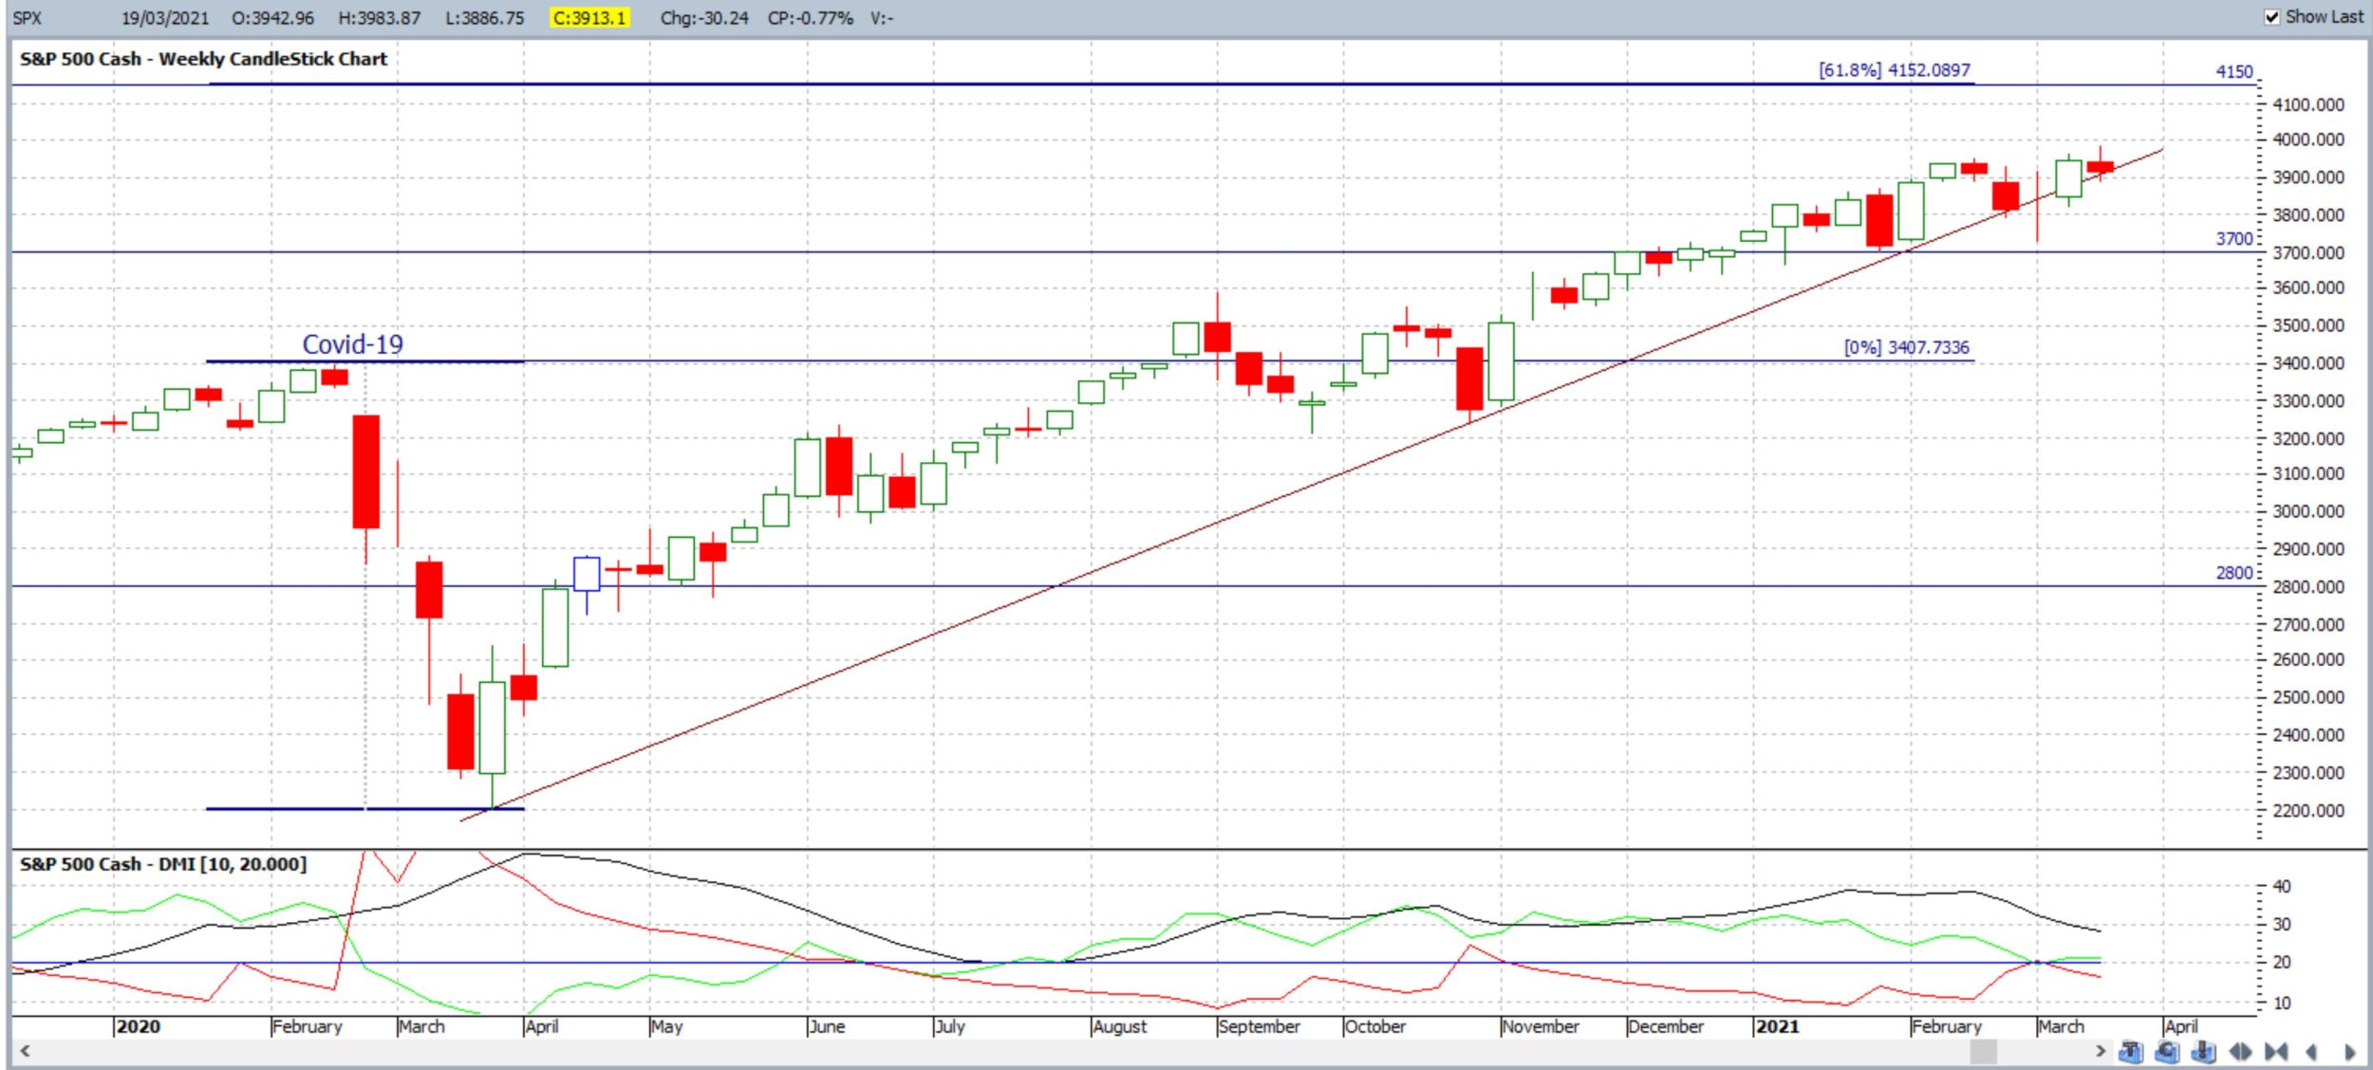Click the shift chart left triangle icon
Screen dimensions: 2373x1070
[x=2311, y=1052]
